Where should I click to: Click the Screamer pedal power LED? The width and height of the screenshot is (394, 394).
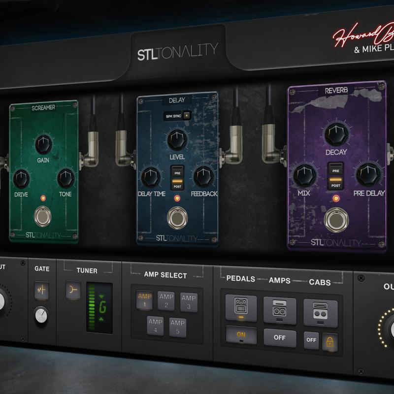point(43,198)
